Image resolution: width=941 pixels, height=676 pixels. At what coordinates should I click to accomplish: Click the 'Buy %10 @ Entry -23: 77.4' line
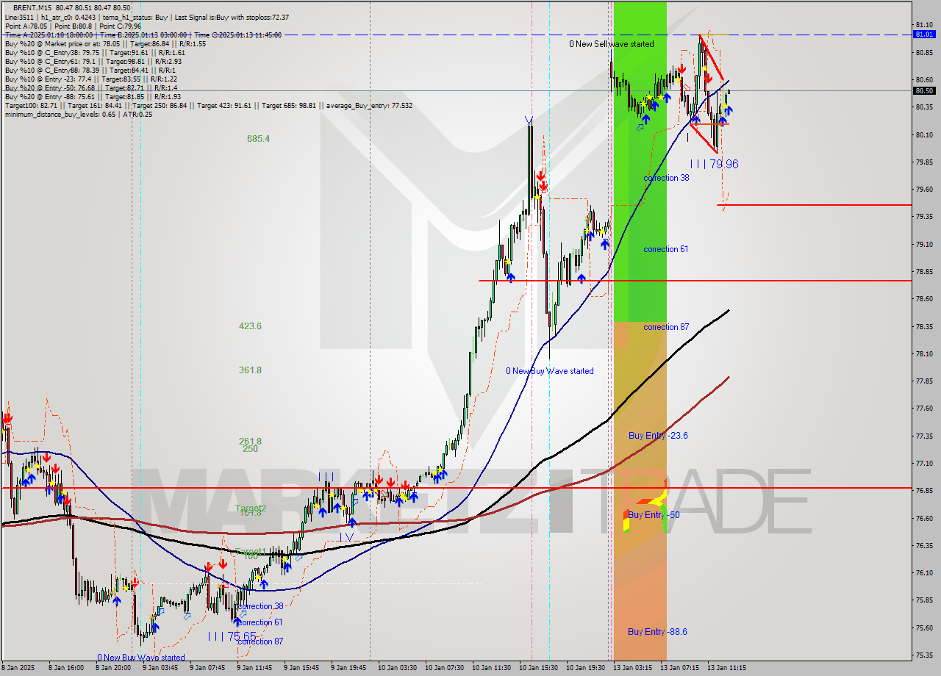[x=90, y=79]
